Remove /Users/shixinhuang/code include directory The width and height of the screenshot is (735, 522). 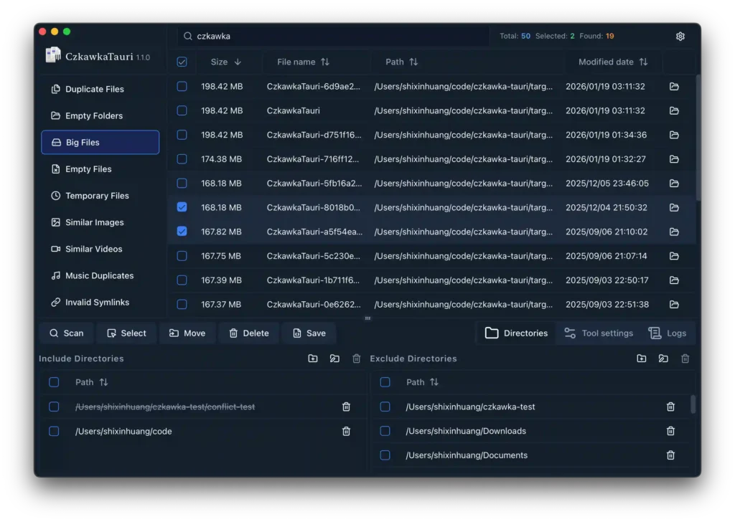(346, 431)
